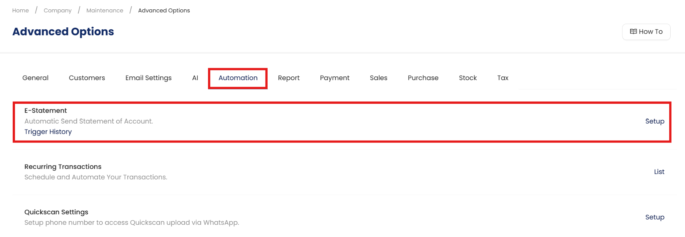The width and height of the screenshot is (685, 237).
Task: Select the Automation tab
Action: (238, 78)
